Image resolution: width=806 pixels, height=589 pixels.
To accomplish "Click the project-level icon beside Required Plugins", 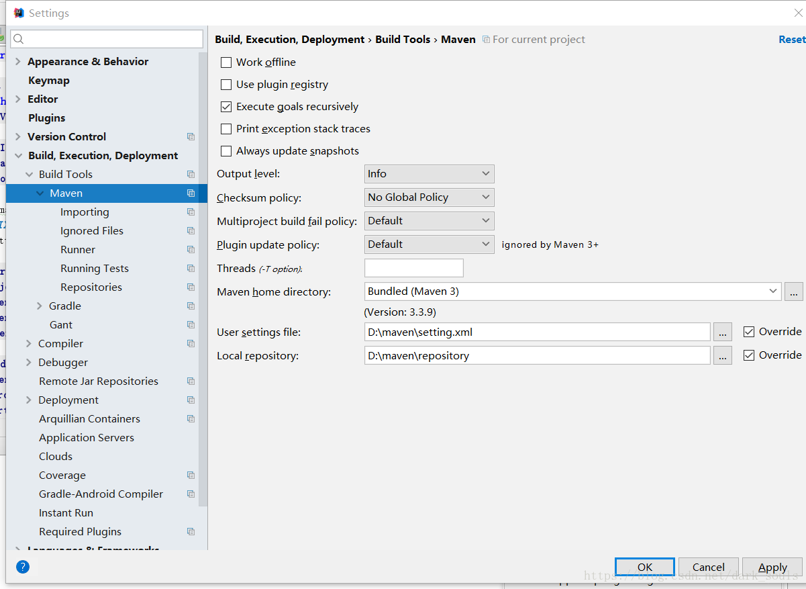I will point(191,531).
